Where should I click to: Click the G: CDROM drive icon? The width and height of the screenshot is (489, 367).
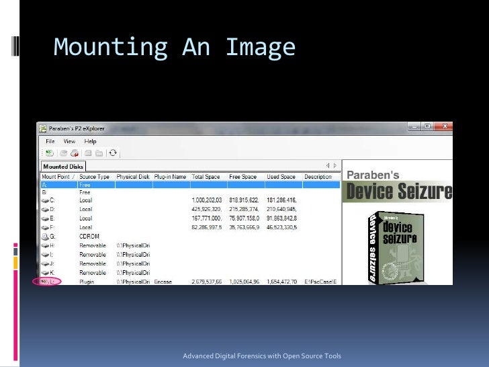click(45, 237)
